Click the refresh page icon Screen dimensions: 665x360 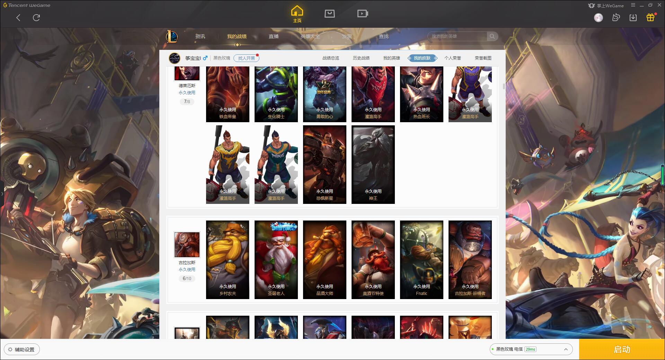tap(36, 18)
